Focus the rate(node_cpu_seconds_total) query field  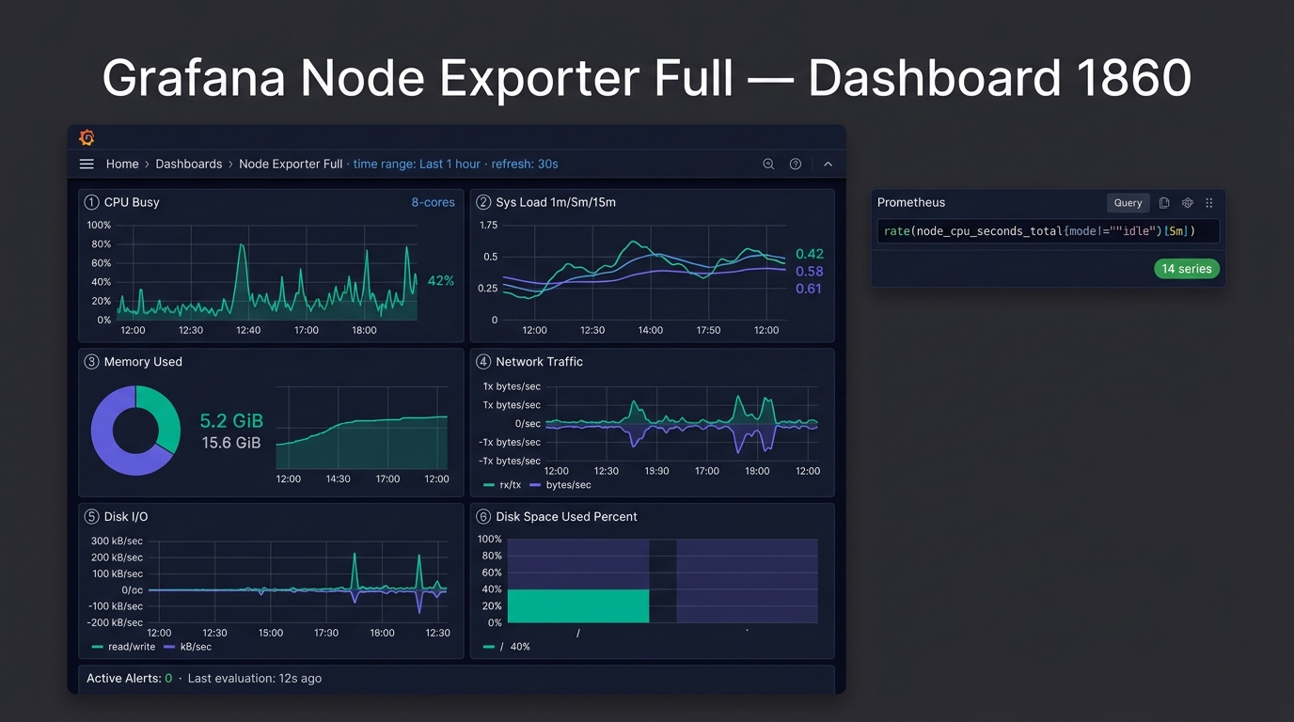click(x=1048, y=231)
